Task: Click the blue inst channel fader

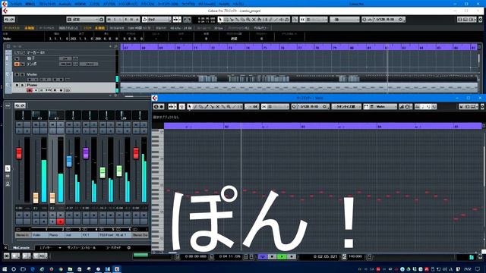Action: (69, 162)
